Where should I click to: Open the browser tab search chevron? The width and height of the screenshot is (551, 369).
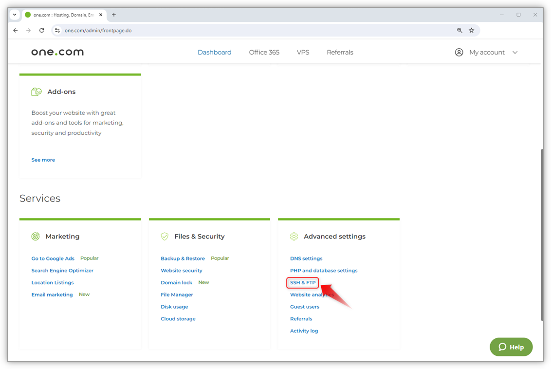(14, 15)
